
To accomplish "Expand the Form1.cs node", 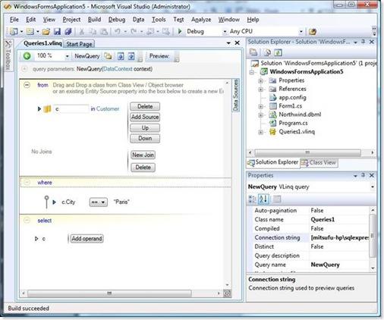I will [260, 106].
